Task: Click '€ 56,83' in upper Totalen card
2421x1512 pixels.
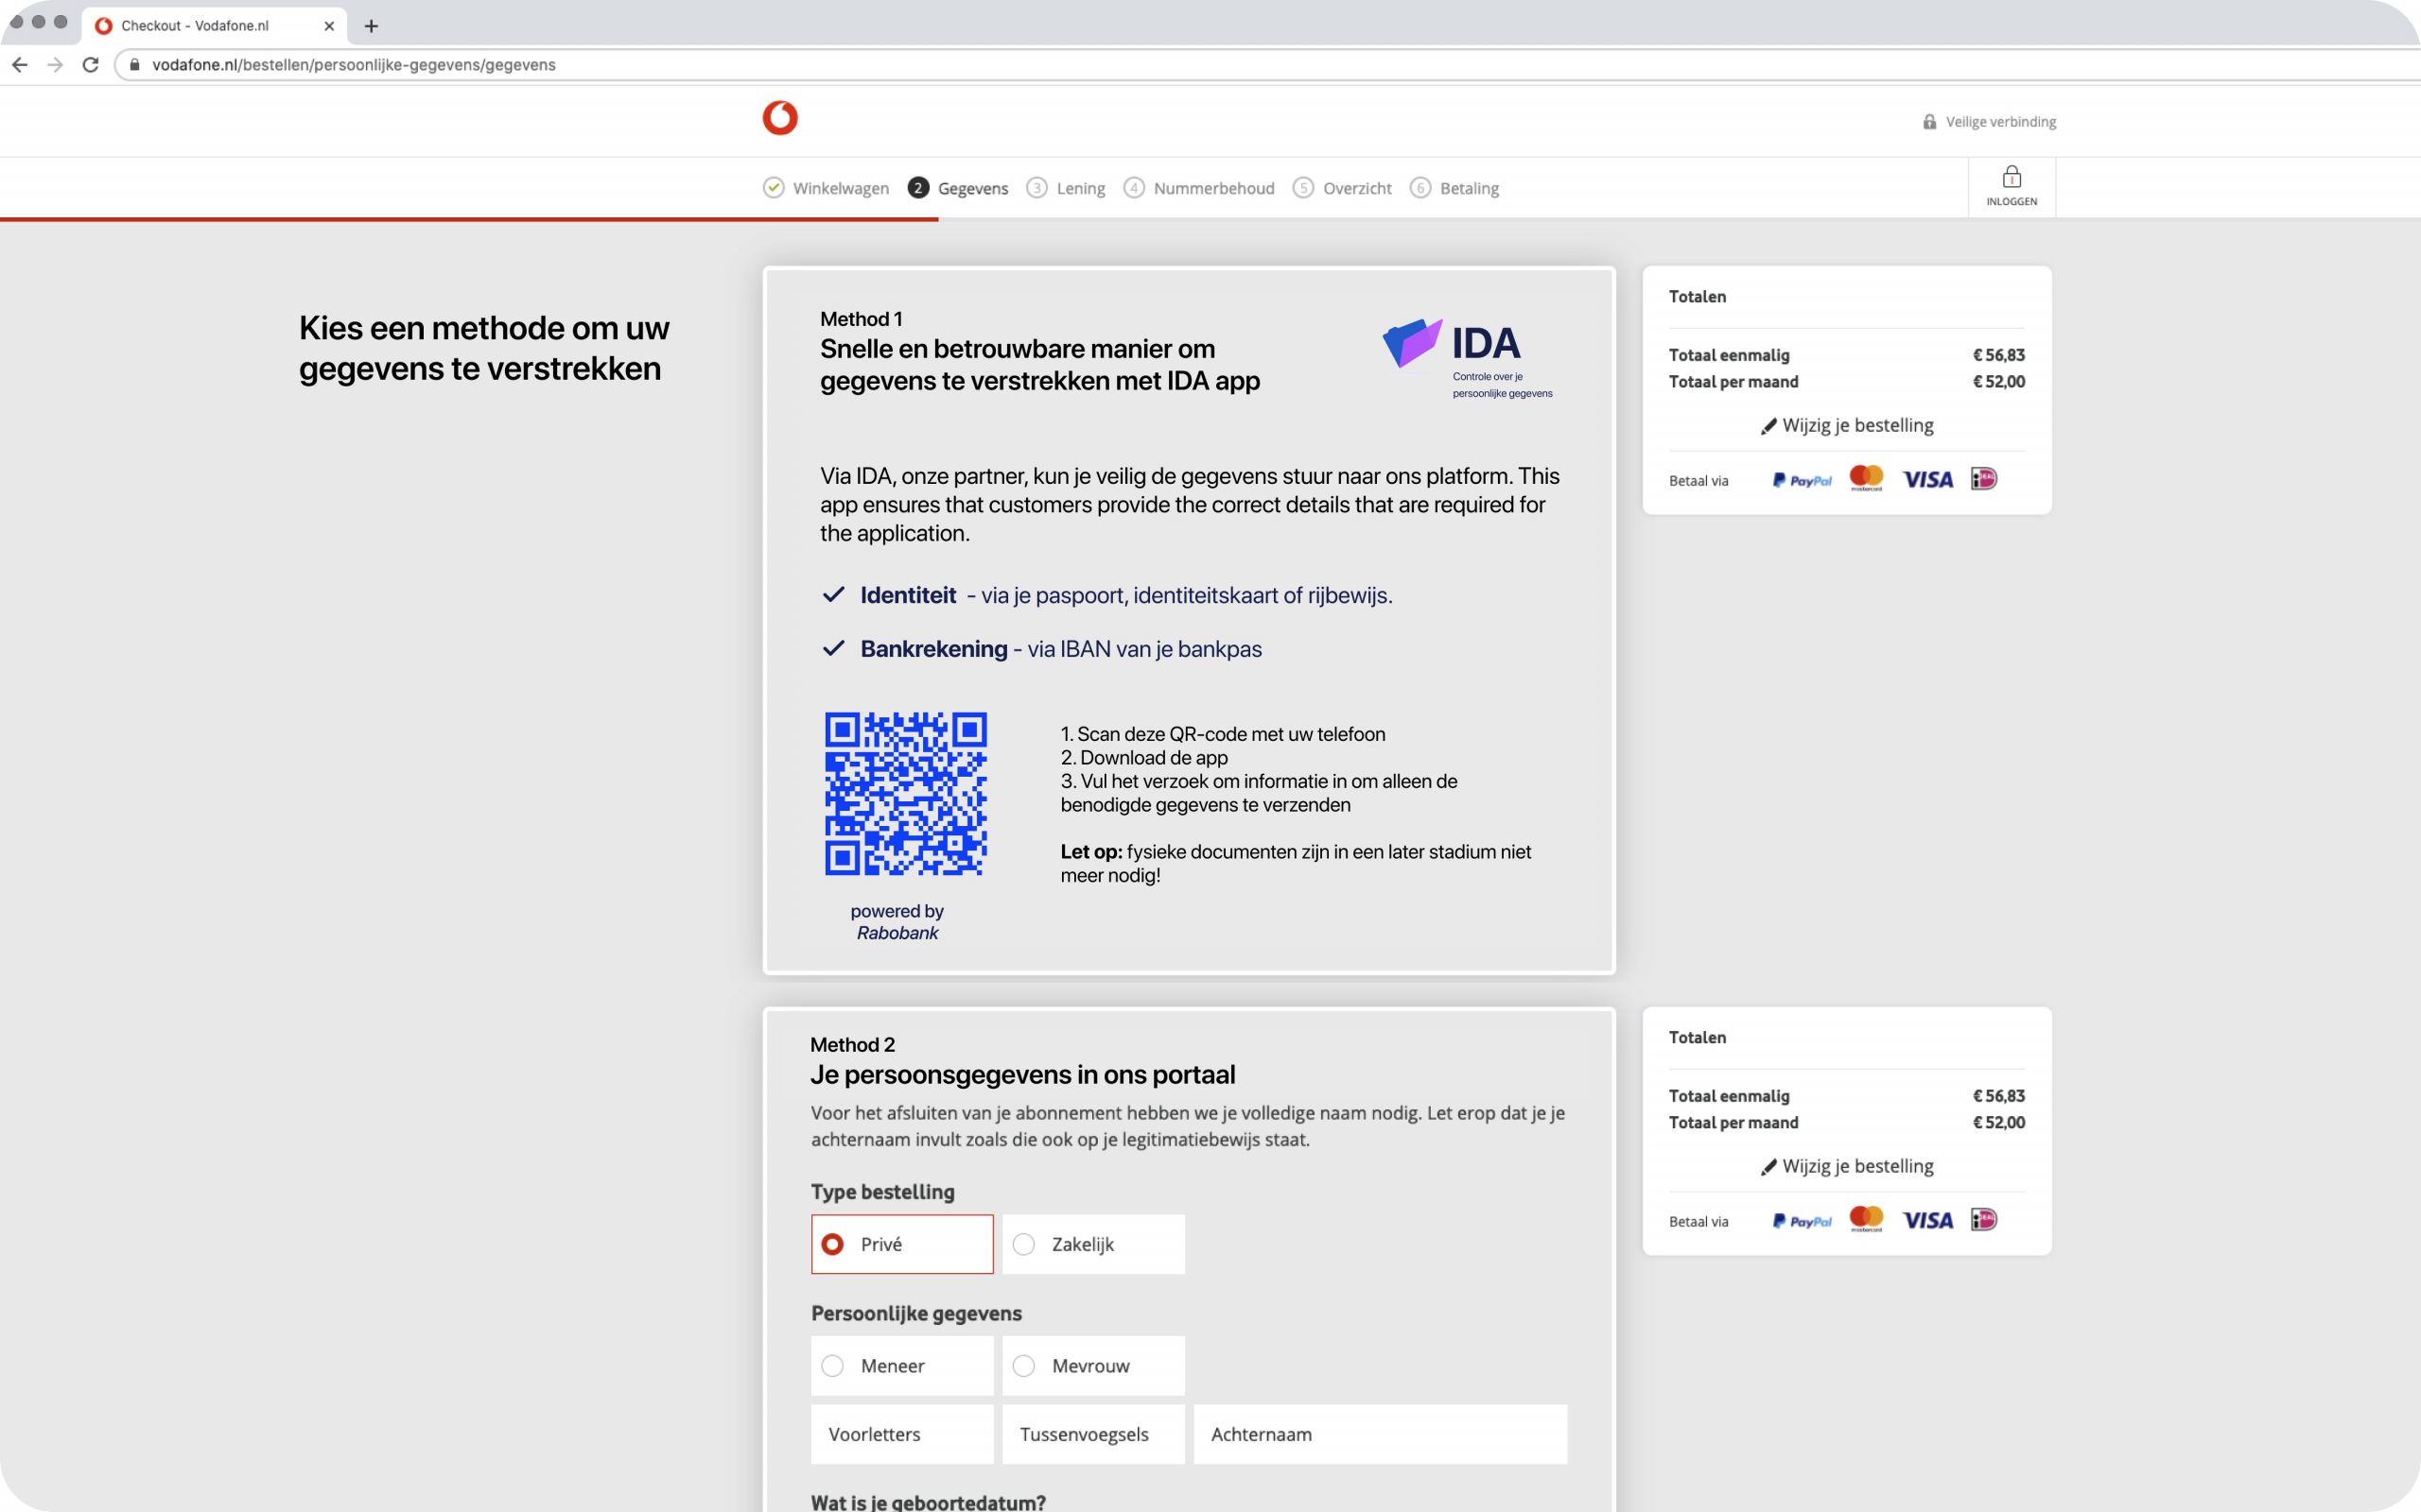Action: (1999, 355)
